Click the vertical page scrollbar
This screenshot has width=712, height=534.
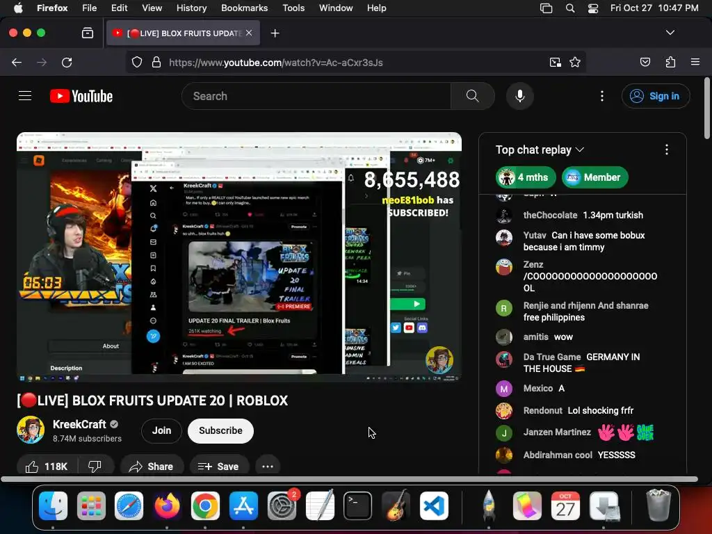click(706, 108)
